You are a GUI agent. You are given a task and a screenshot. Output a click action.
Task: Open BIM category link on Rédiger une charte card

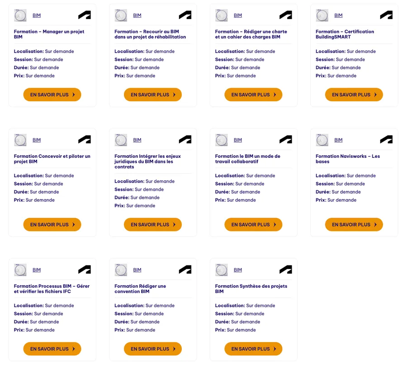(238, 15)
